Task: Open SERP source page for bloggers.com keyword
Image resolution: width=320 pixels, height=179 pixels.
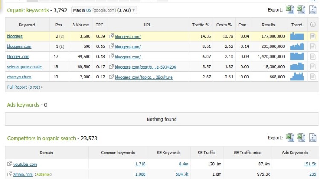Action: click(313, 46)
